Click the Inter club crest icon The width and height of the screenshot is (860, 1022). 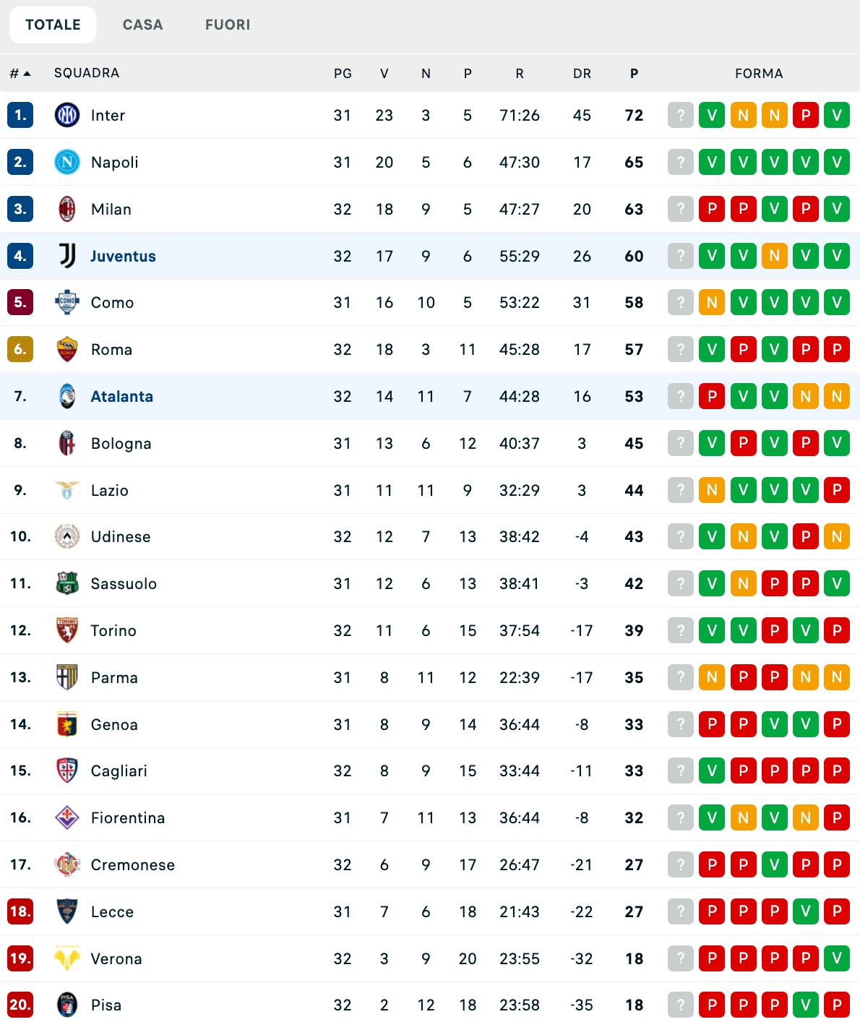pyautogui.click(x=67, y=115)
